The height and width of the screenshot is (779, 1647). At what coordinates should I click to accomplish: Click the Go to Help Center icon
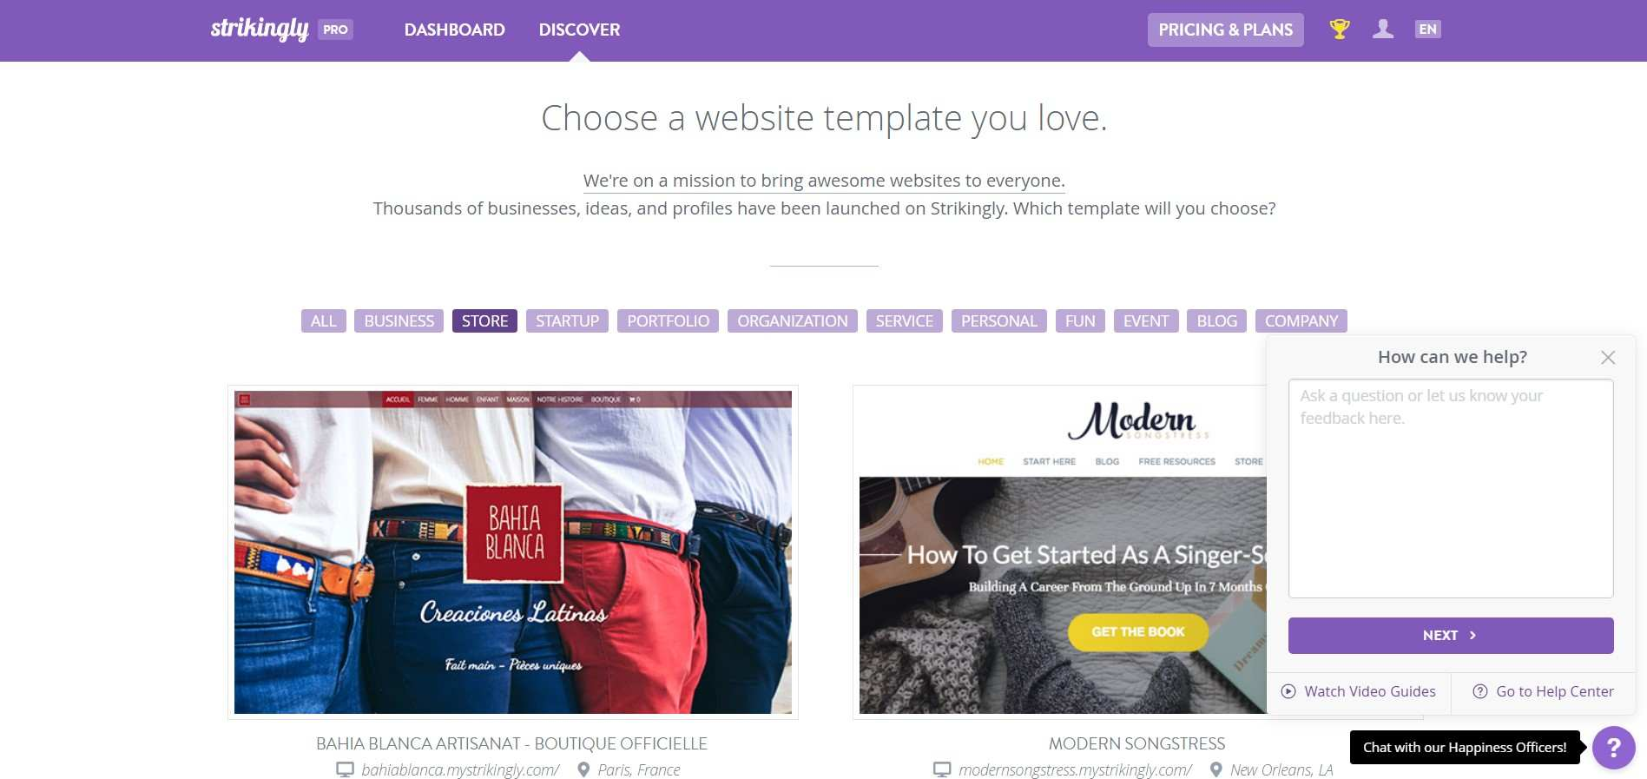tap(1480, 692)
